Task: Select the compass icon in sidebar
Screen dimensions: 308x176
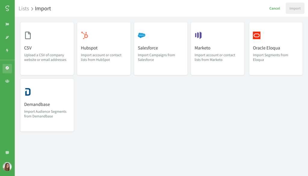Action: (x=7, y=68)
